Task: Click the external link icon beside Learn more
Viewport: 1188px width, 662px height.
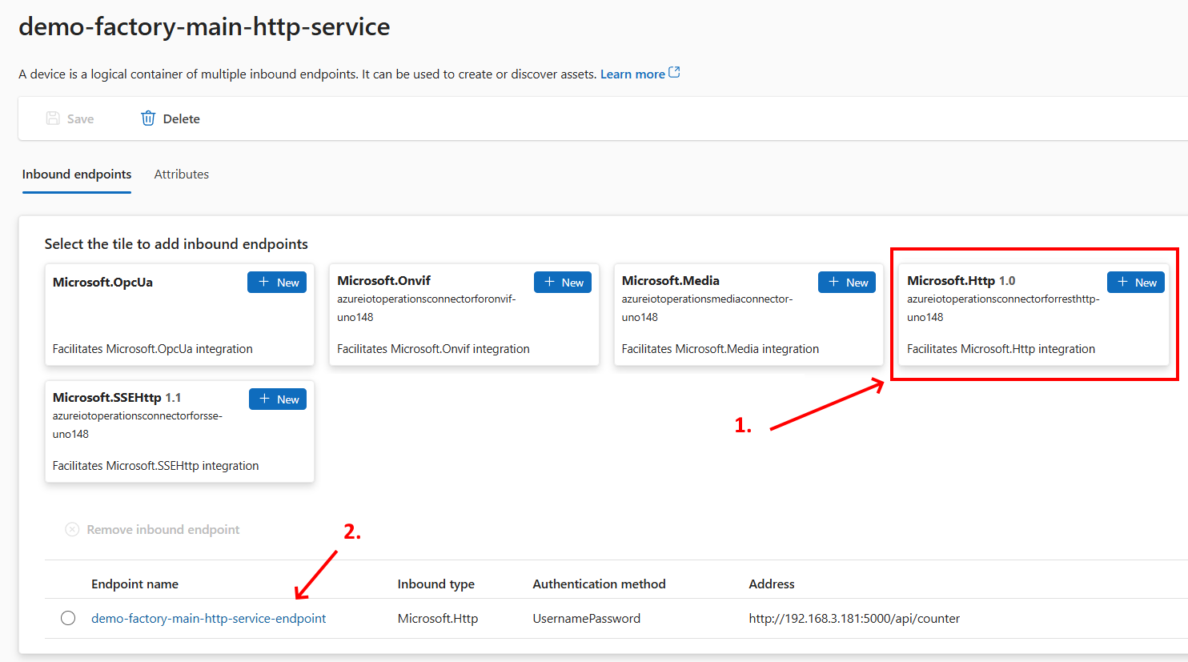Action: [674, 73]
